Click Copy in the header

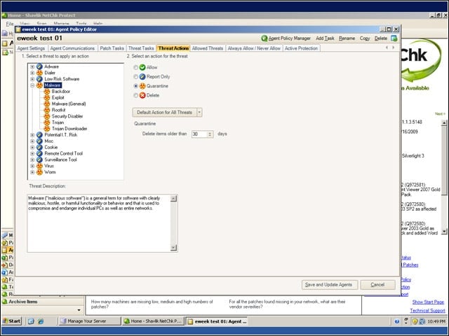[x=365, y=38]
